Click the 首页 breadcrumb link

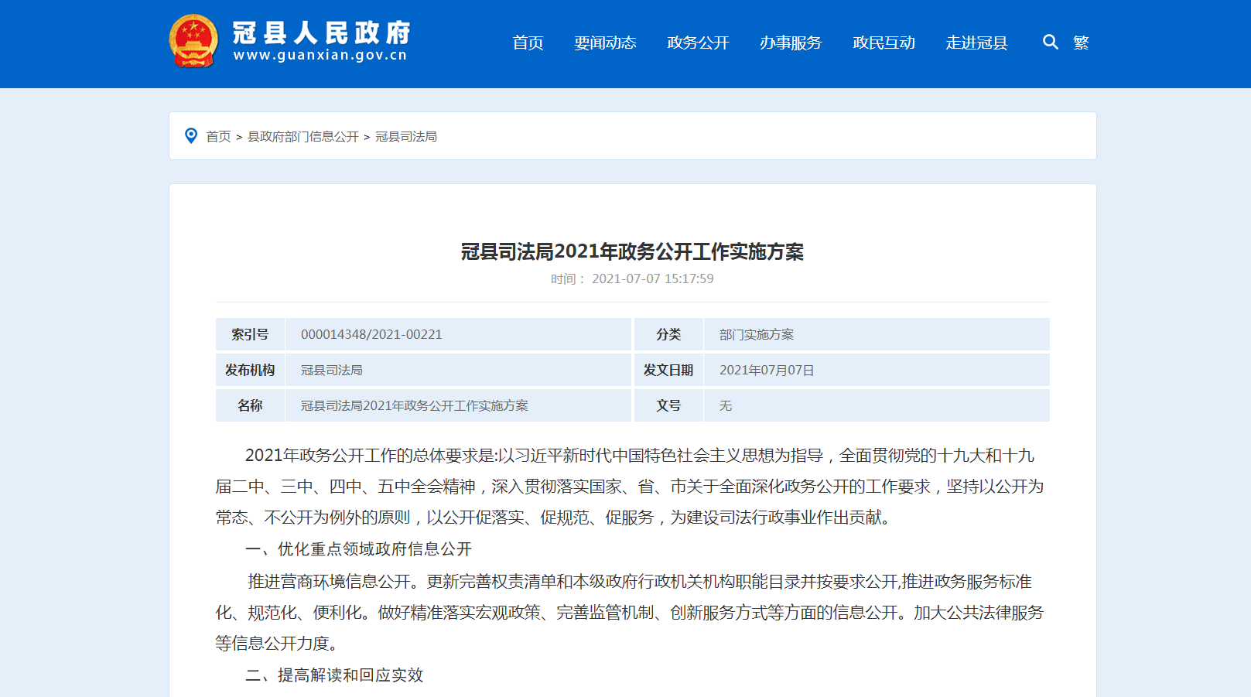pos(218,136)
